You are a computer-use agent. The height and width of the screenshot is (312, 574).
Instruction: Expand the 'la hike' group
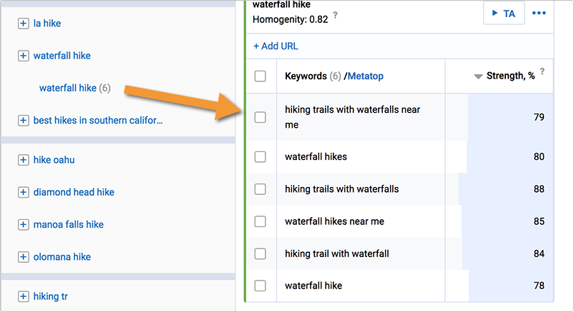click(23, 24)
